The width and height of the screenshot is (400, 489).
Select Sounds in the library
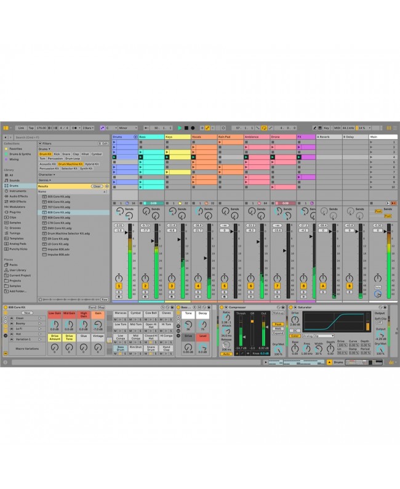click(x=14, y=180)
